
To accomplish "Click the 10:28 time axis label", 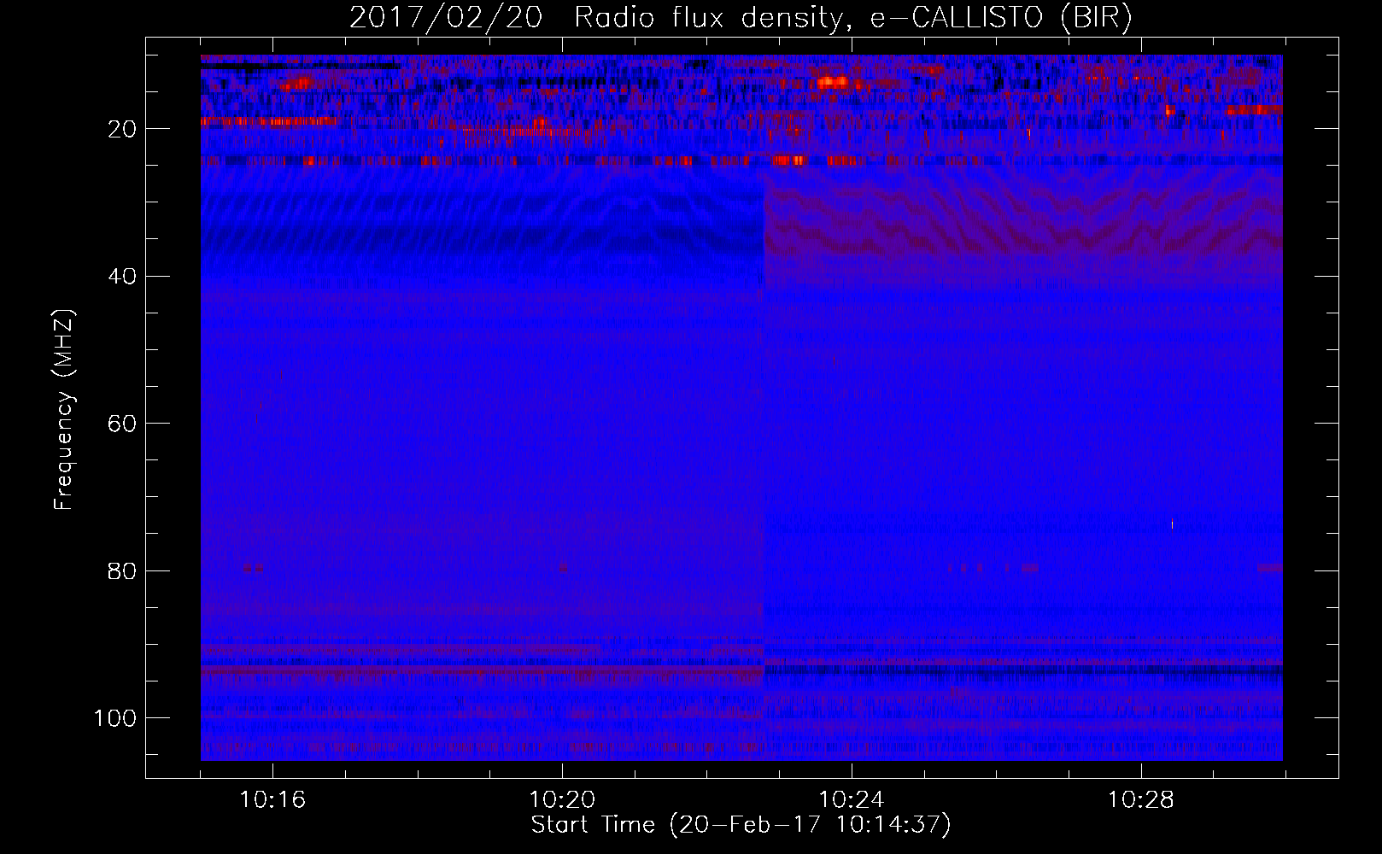I will tap(1141, 800).
